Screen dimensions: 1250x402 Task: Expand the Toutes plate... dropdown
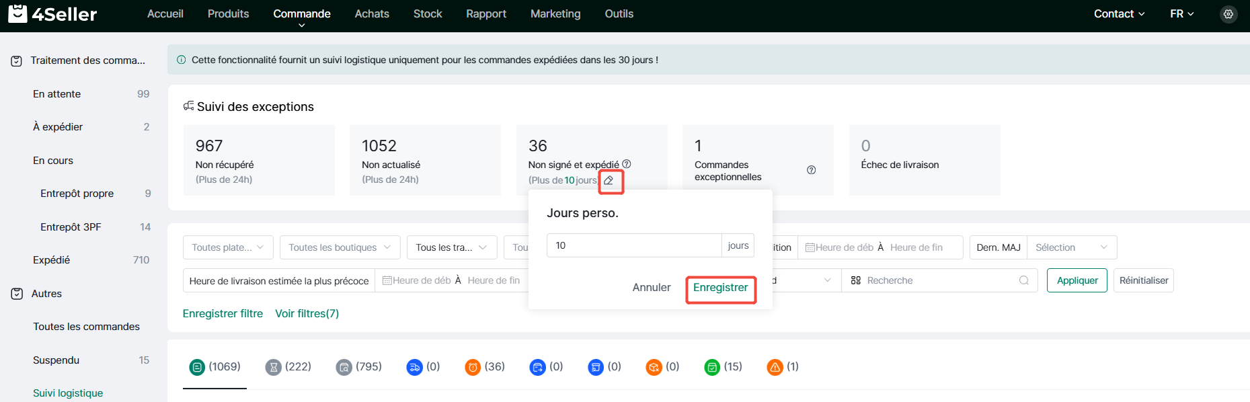[228, 247]
